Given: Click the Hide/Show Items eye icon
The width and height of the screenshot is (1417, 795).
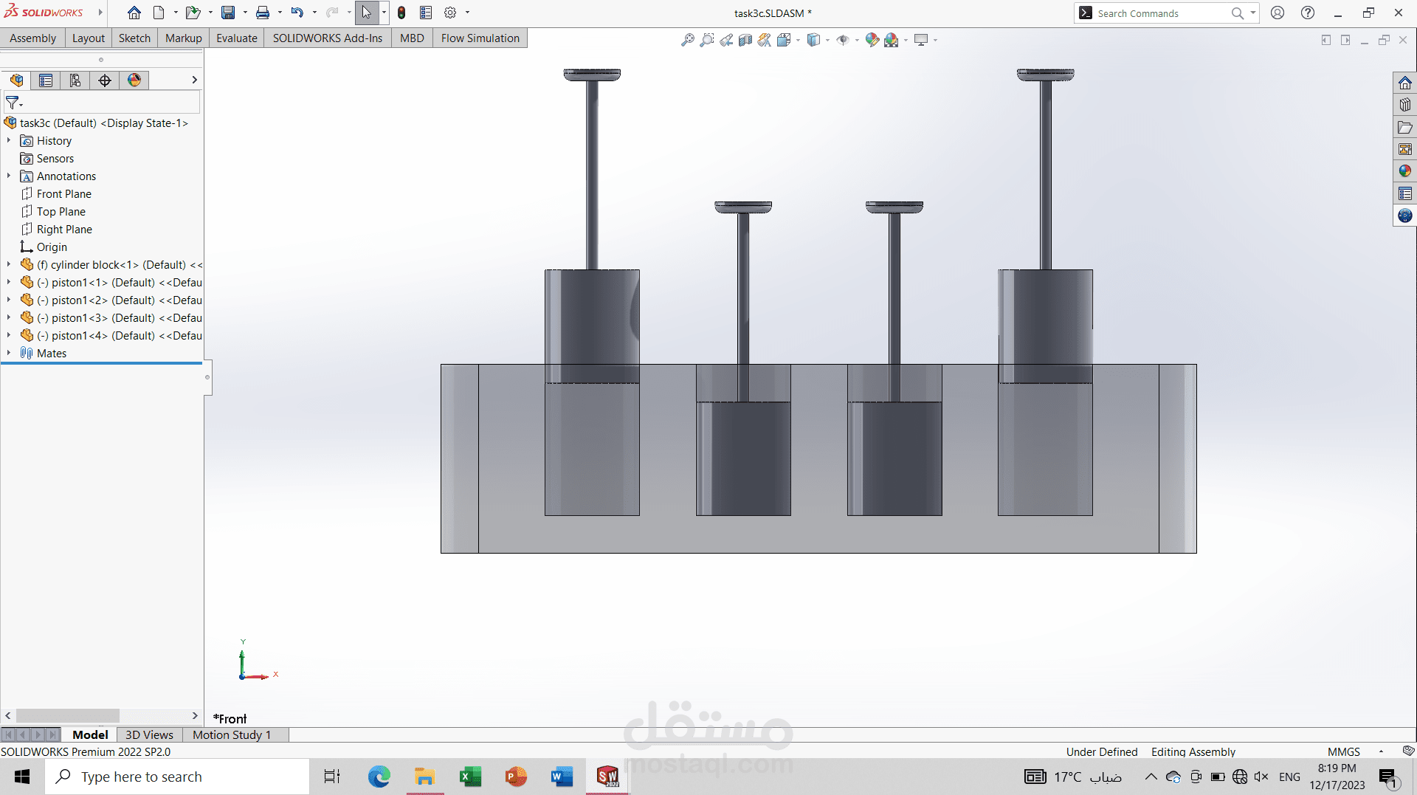Looking at the screenshot, I should coord(843,40).
